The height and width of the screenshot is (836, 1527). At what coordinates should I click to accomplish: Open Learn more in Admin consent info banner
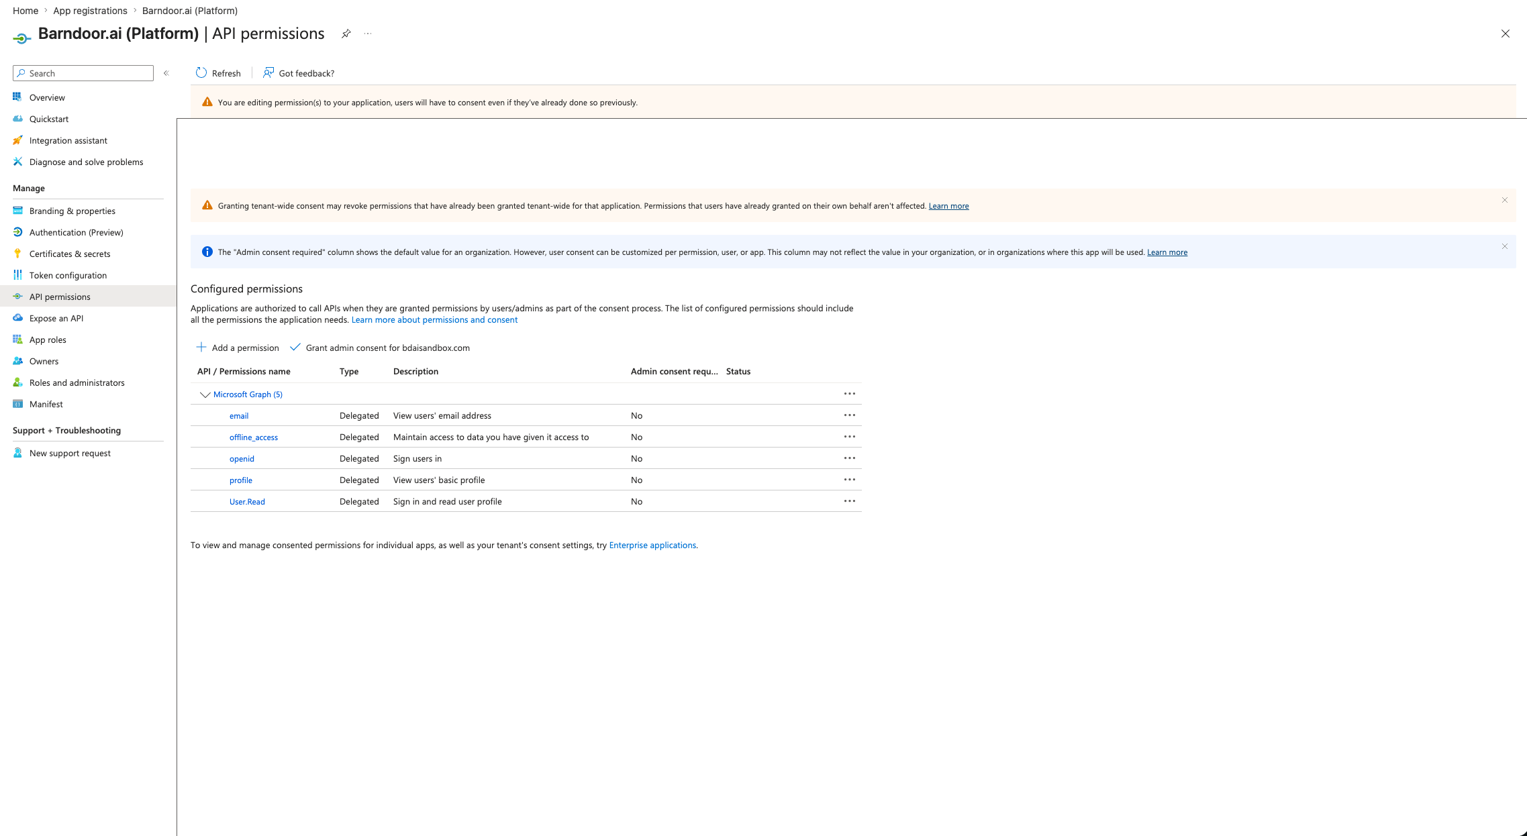(1167, 252)
